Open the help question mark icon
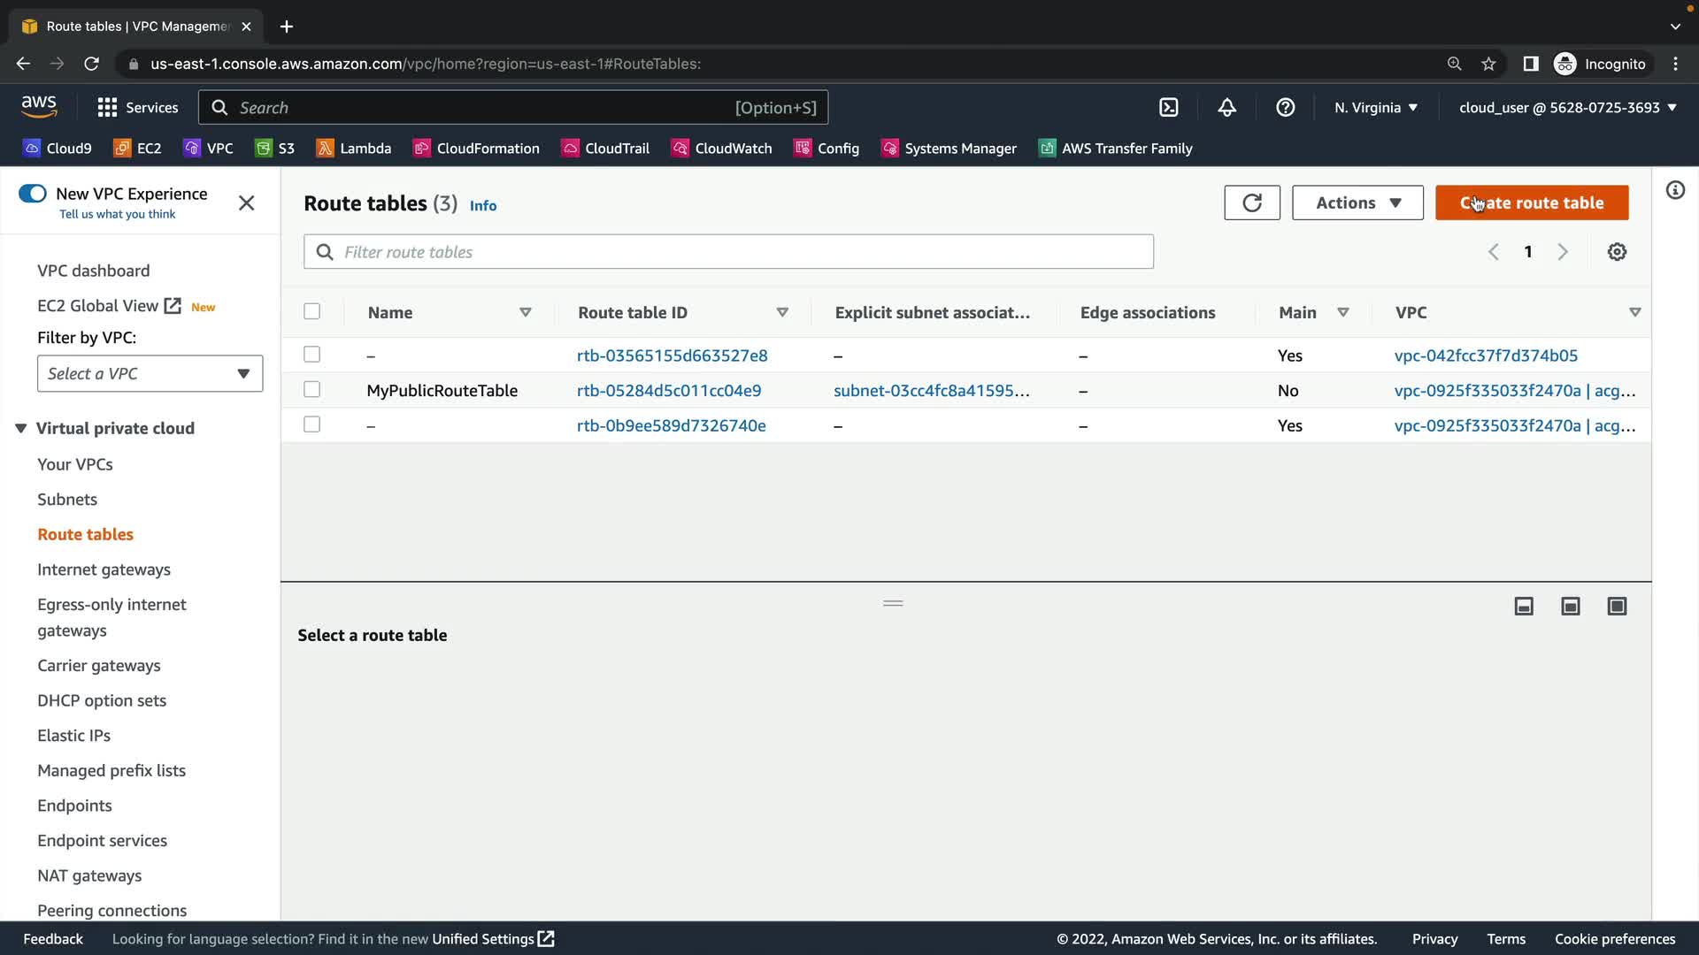The width and height of the screenshot is (1699, 955). [1285, 108]
